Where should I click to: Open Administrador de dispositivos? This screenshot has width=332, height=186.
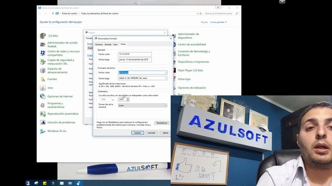[188, 36]
